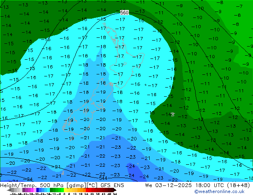Click the '18:00 UTC' time text

point(210,185)
